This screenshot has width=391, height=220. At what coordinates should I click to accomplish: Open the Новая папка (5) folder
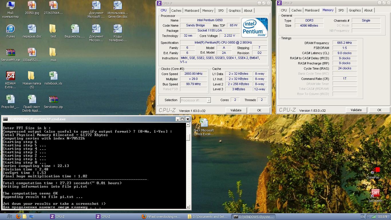tap(32, 76)
